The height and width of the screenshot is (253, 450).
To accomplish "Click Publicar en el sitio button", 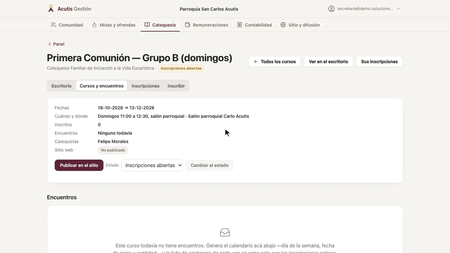I will point(79,165).
